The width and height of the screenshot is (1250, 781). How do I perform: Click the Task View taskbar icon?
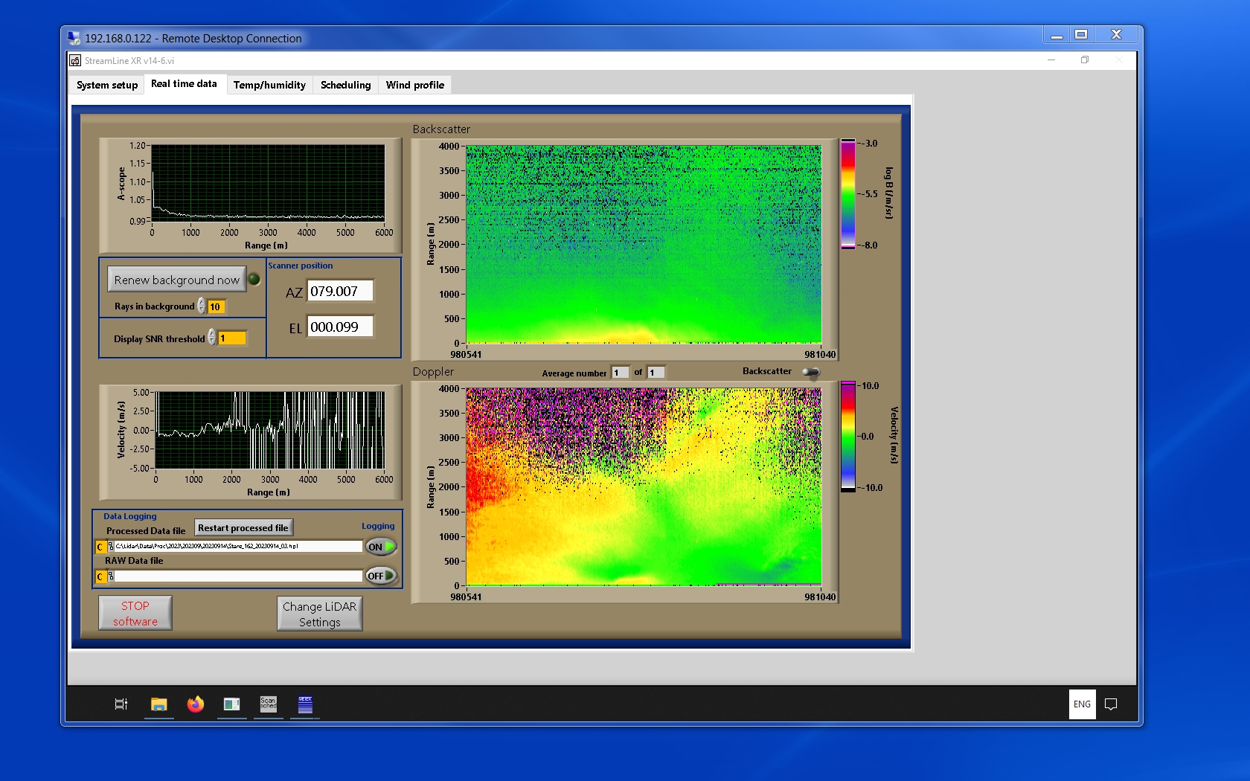point(121,704)
